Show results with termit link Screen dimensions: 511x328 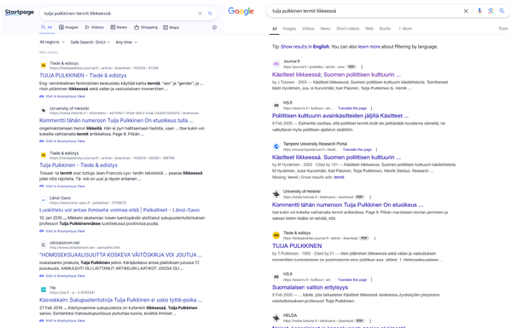point(339,177)
